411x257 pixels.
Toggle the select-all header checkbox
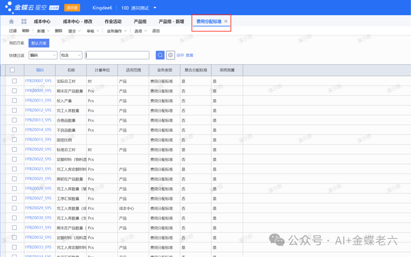click(12, 70)
